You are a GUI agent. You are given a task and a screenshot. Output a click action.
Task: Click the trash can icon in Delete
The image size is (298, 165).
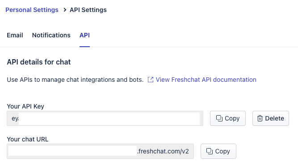click(260, 118)
